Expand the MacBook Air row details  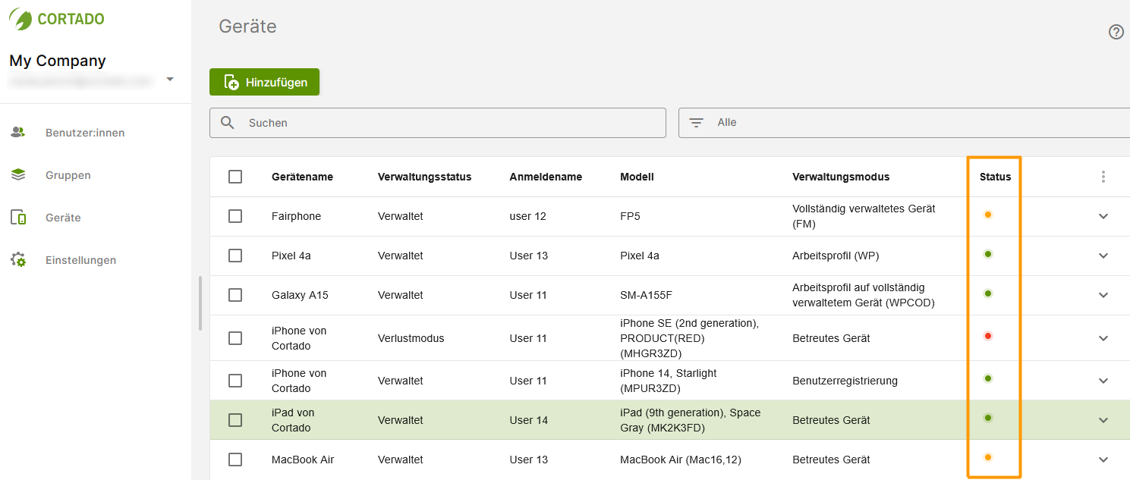1103,460
